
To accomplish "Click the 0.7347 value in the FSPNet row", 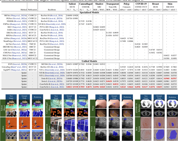I will point(82,24).
